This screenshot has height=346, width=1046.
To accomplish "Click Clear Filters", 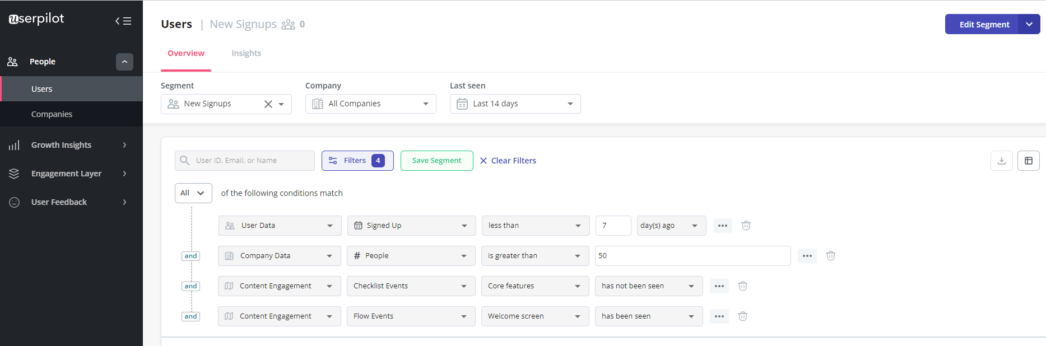I will [508, 161].
